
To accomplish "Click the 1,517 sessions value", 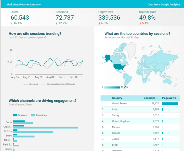I will point(156,139).
